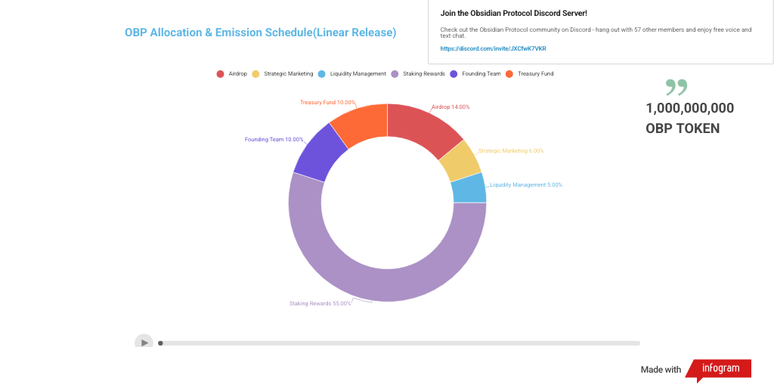774x387 pixels.
Task: Click the Treasury Fund legend label
Action: [536, 74]
